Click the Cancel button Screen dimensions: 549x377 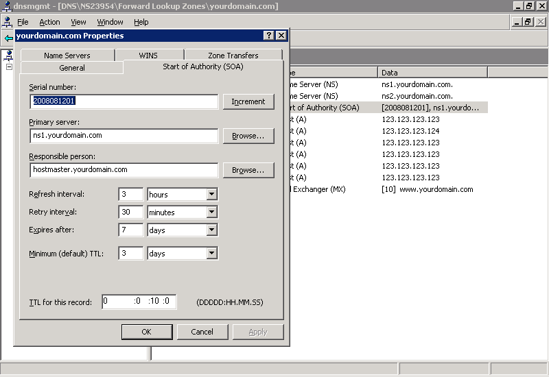(202, 332)
